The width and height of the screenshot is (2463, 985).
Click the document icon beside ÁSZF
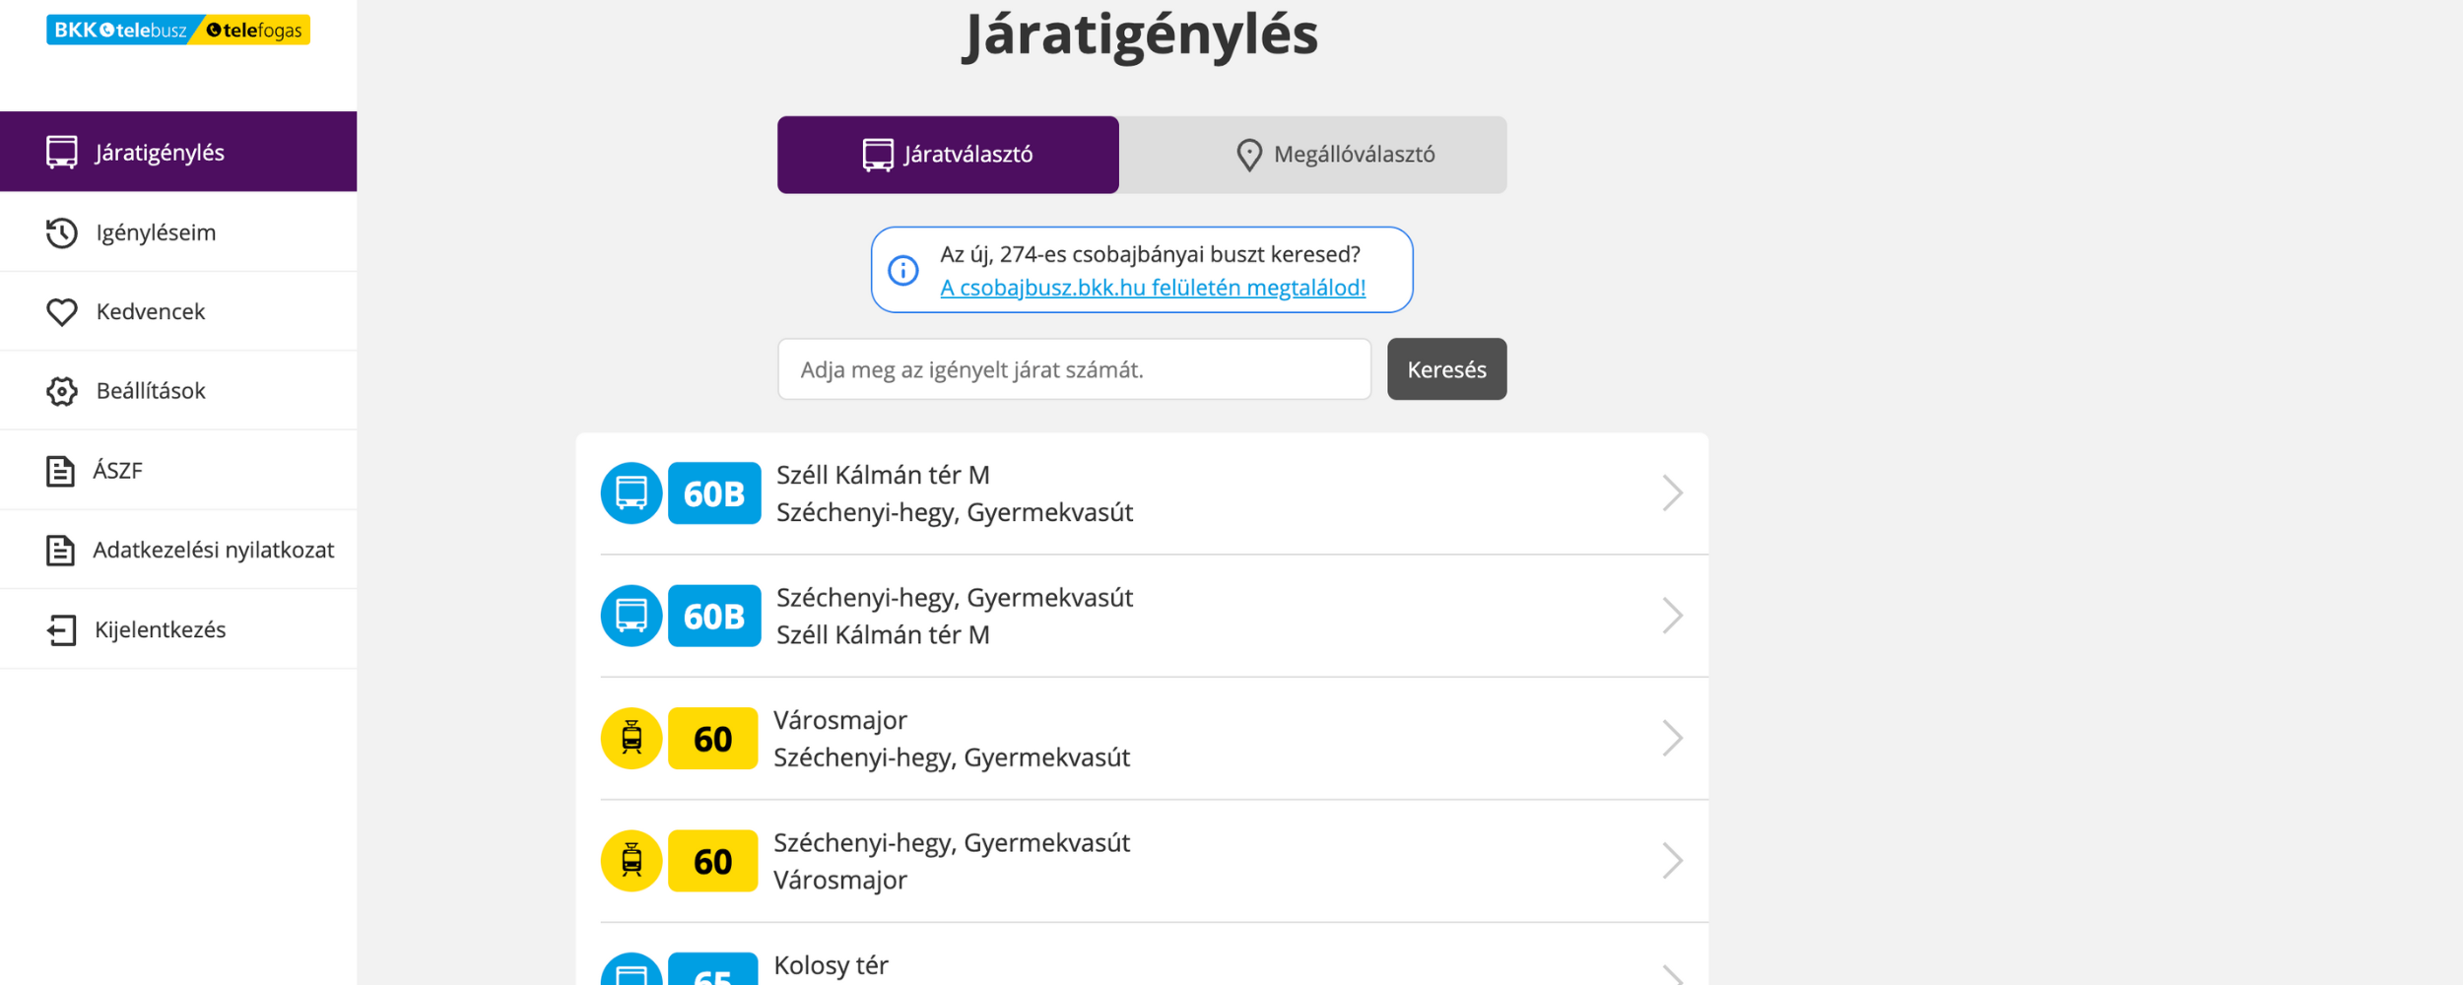(60, 471)
